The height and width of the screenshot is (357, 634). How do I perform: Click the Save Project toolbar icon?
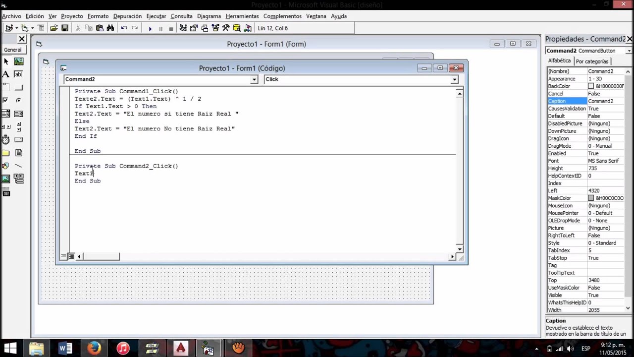point(65,28)
